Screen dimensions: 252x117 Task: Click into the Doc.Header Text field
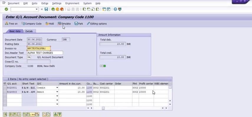click(45, 53)
